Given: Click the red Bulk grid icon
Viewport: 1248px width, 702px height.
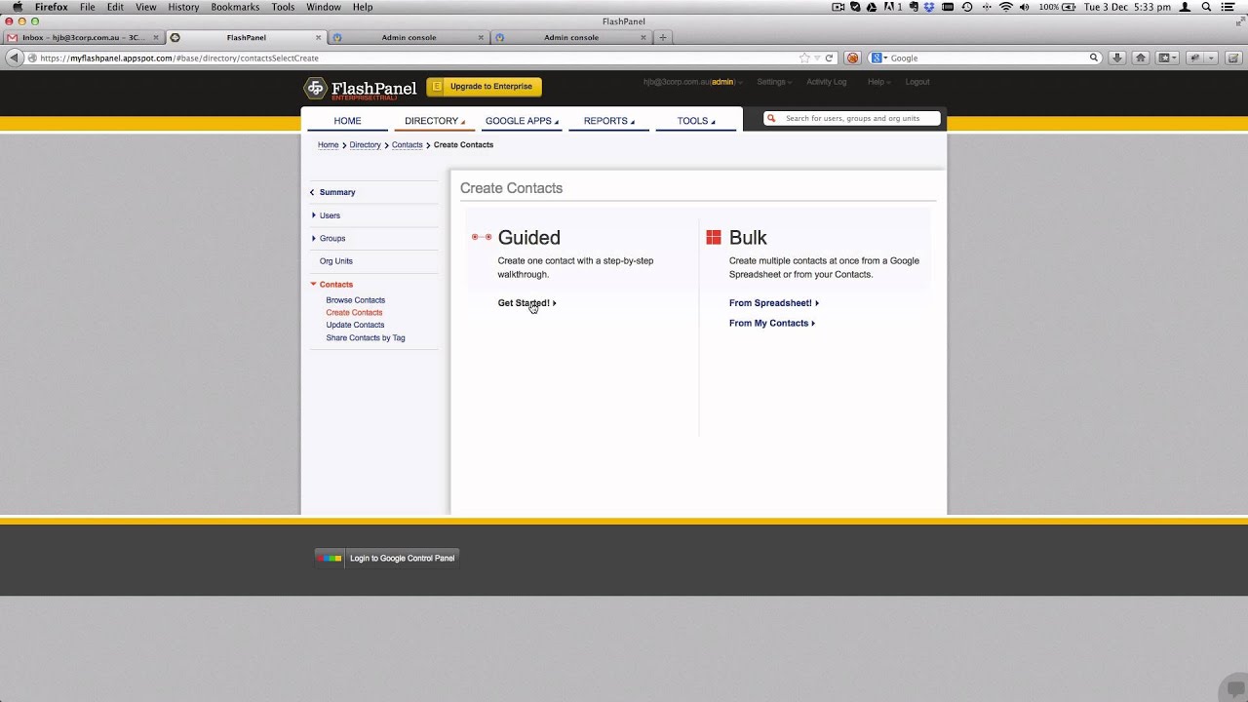Looking at the screenshot, I should tap(714, 237).
